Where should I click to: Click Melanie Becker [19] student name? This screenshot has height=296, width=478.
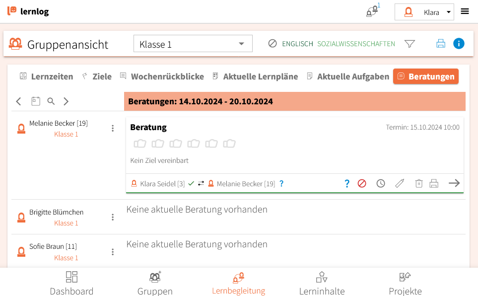[x=59, y=123]
